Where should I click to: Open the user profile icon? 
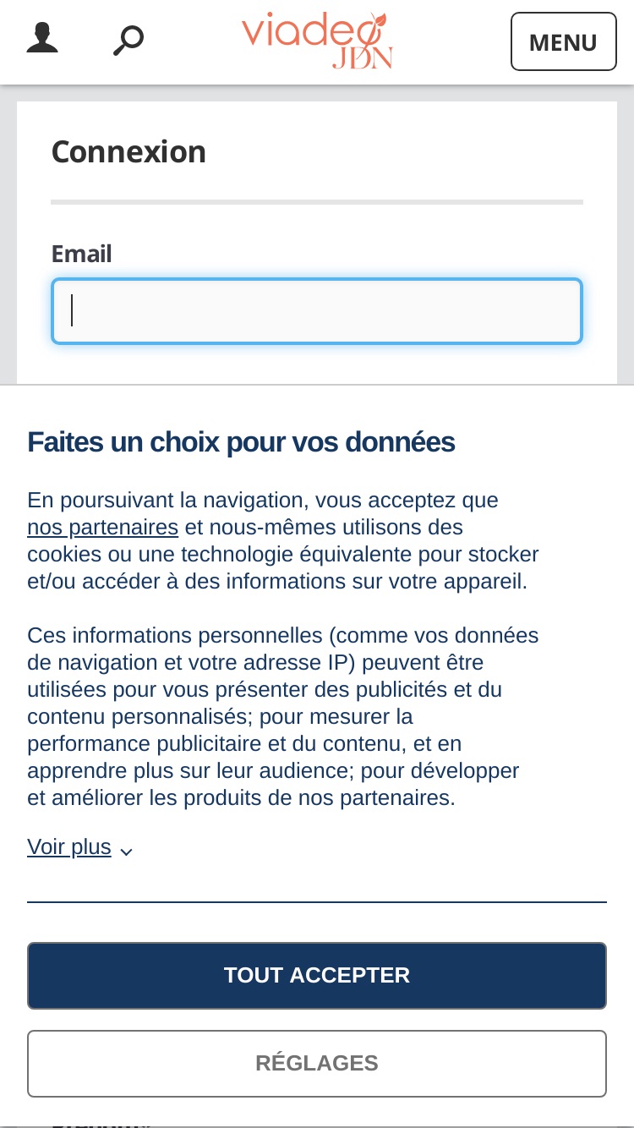42,39
